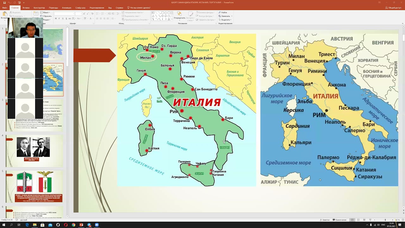405x228 pixels.
Task: Open Windows search from the taskbar
Action: click(11, 225)
